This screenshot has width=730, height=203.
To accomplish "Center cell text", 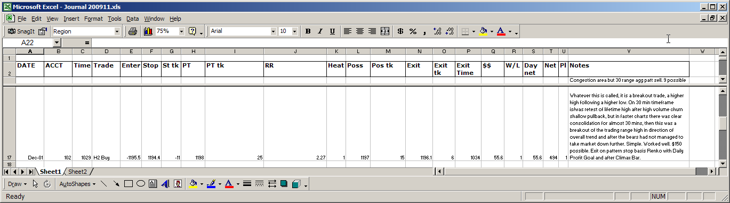I will [x=360, y=31].
